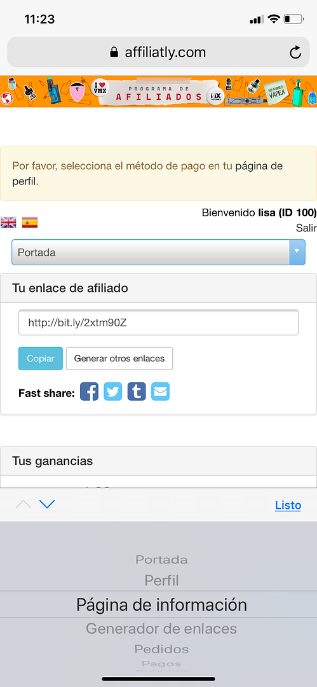The image size is (317, 687).
Task: Switch language with the UK flag
Action: click(8, 223)
